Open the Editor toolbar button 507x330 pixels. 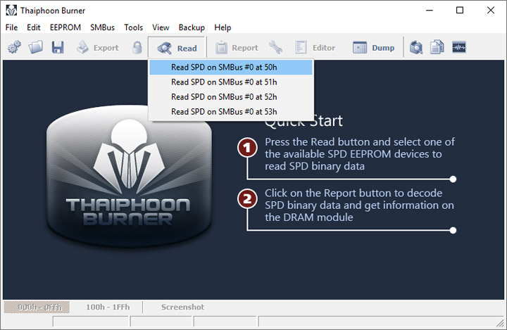coord(315,48)
